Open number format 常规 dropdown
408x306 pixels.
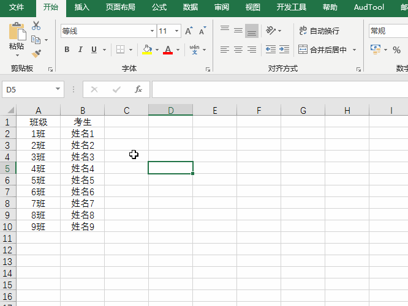pos(388,31)
